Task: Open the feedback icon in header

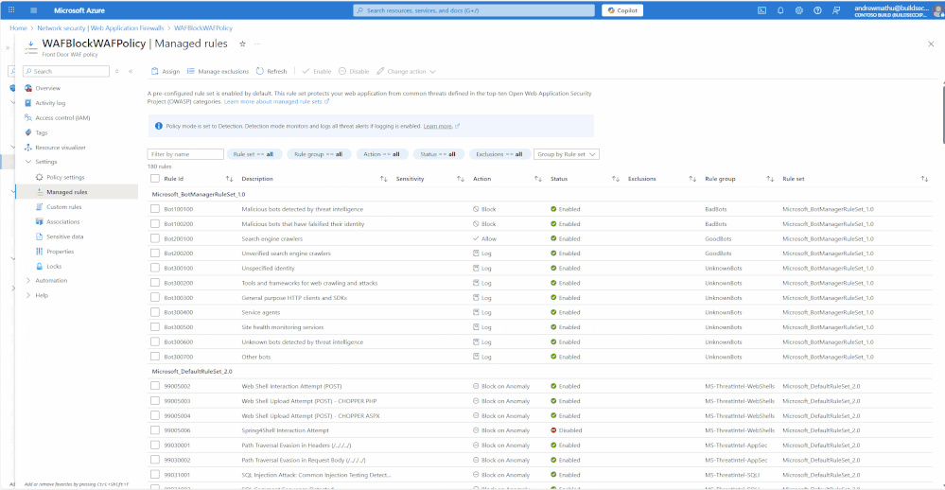Action: pos(836,10)
